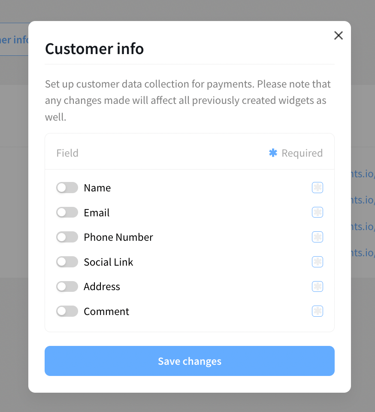This screenshot has height=412, width=375.
Task: Click the blue asterisk beside Required header
Action: [273, 153]
